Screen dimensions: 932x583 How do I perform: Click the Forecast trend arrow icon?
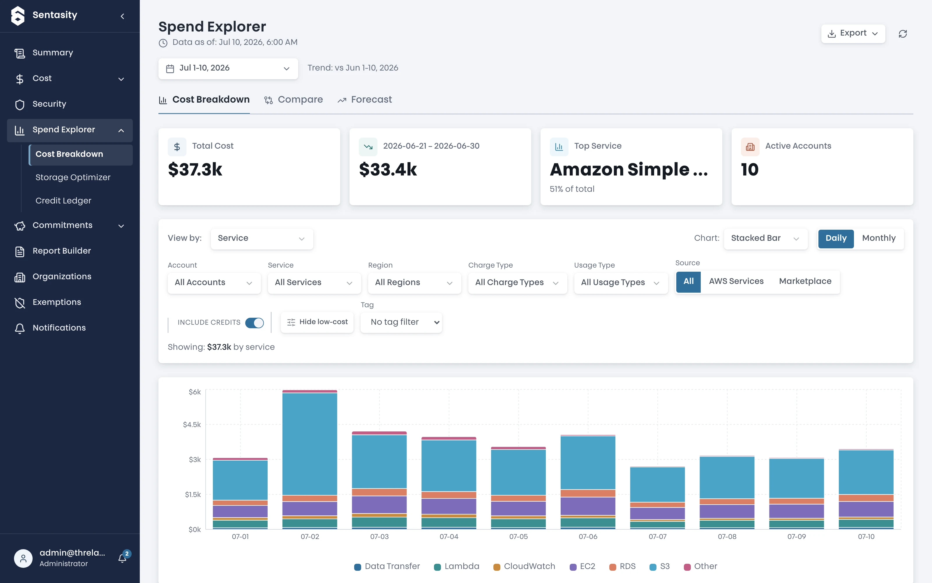pos(342,100)
